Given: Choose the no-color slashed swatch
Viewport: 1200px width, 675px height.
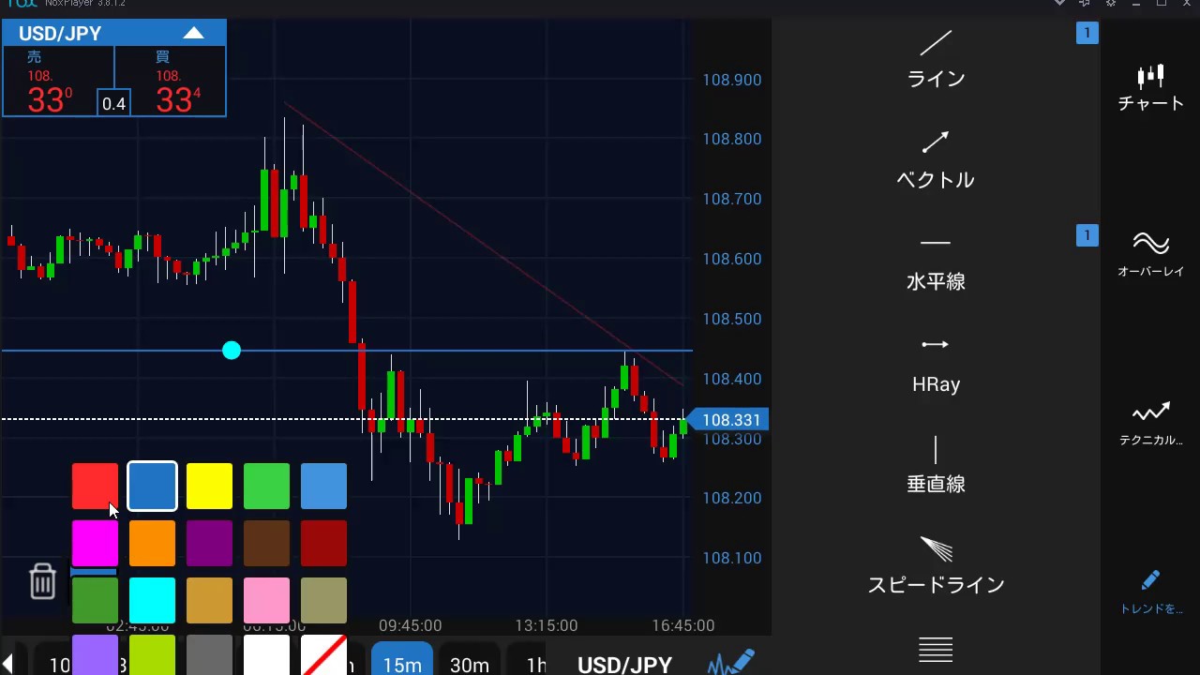Looking at the screenshot, I should point(323,655).
